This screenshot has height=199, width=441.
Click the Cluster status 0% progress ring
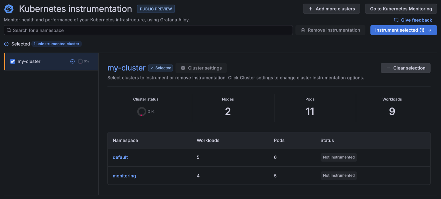[142, 111]
